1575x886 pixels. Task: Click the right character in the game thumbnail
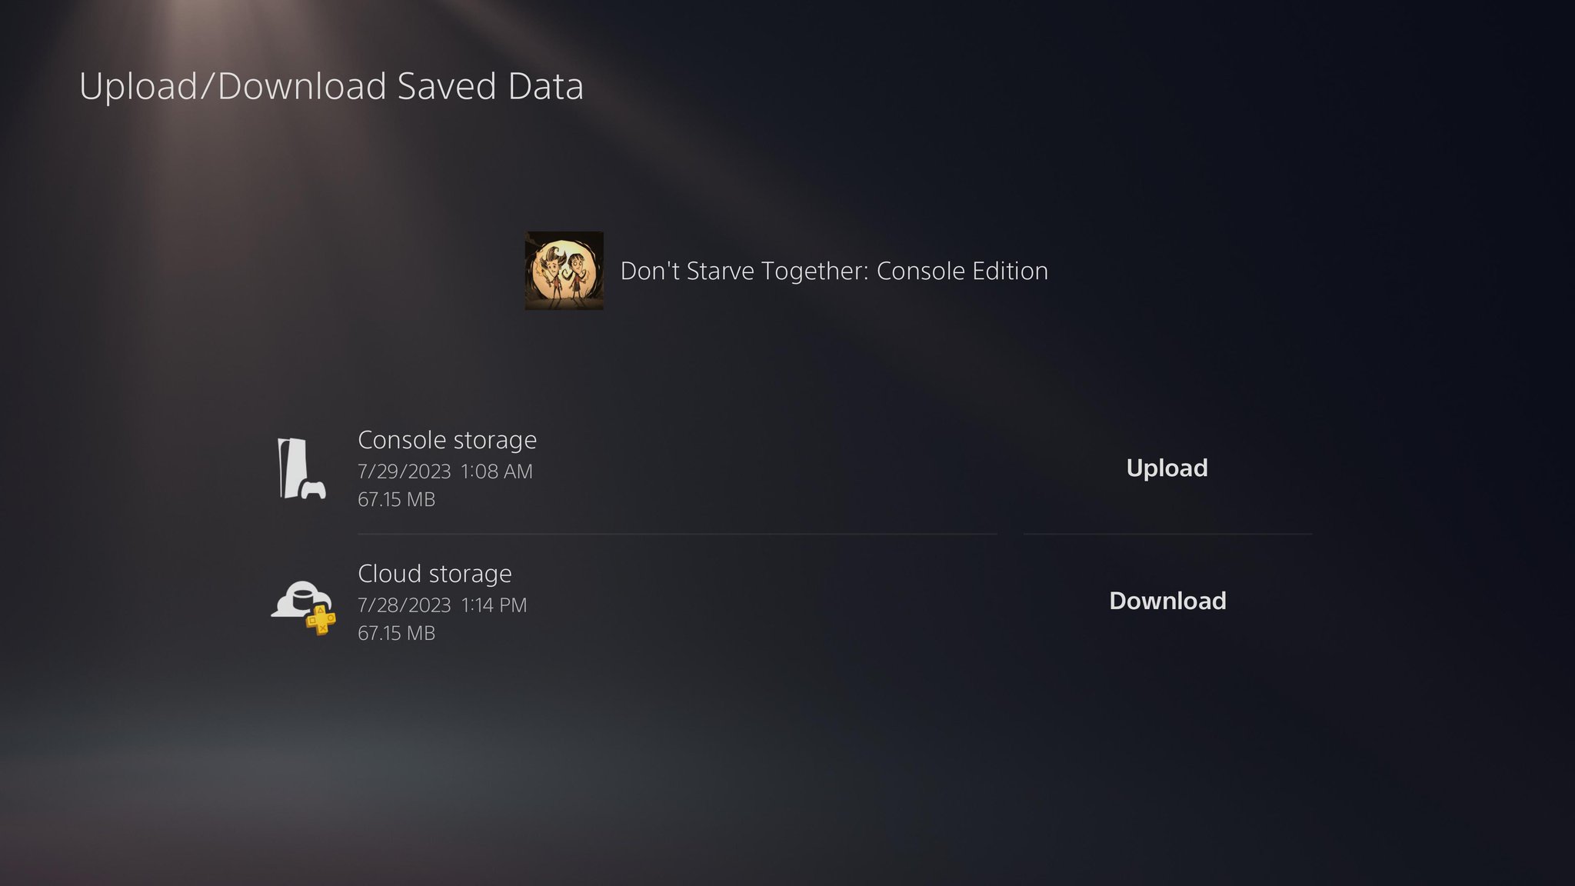coord(578,272)
